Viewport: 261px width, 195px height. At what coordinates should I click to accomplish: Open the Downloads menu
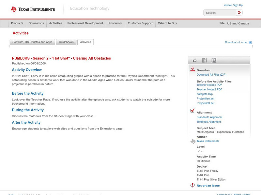click(36, 23)
